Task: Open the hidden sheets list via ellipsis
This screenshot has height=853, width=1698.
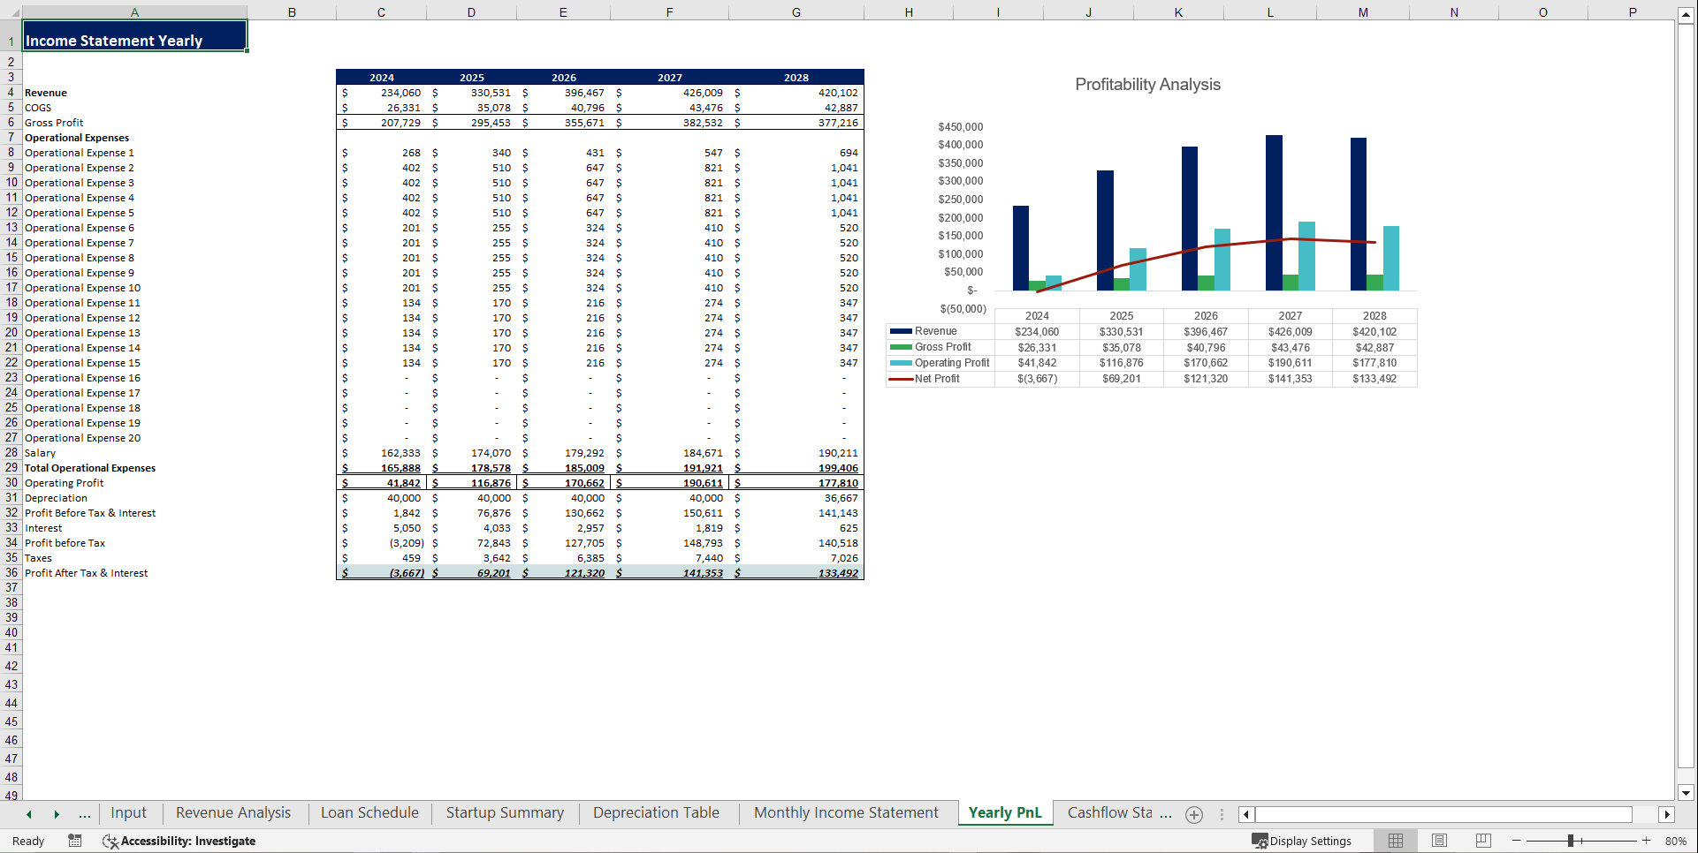Action: coord(84,813)
